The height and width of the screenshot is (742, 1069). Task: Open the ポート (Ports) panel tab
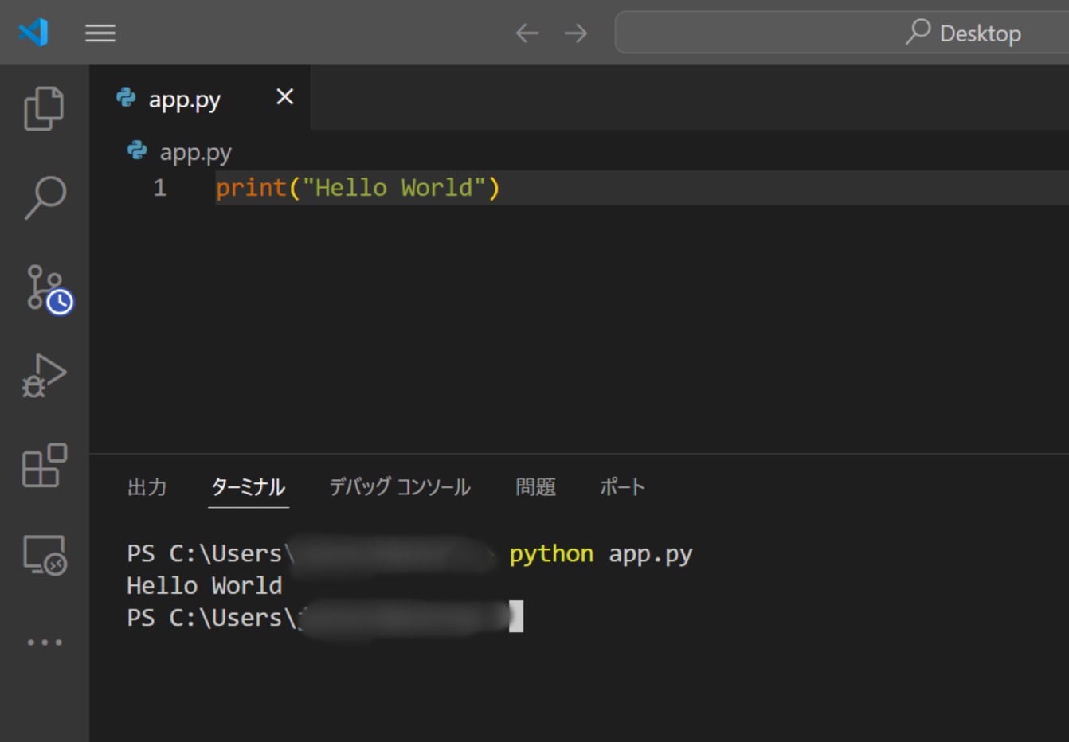[621, 487]
